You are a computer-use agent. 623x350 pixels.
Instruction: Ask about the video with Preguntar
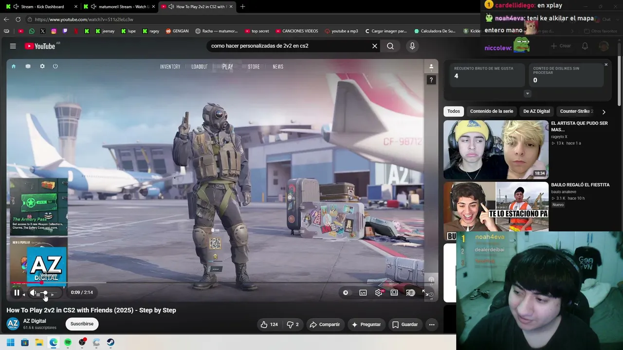pos(366,325)
